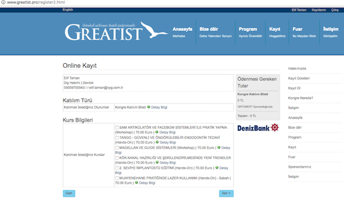
Task: Open Program in the sidebar
Action: [295, 137]
